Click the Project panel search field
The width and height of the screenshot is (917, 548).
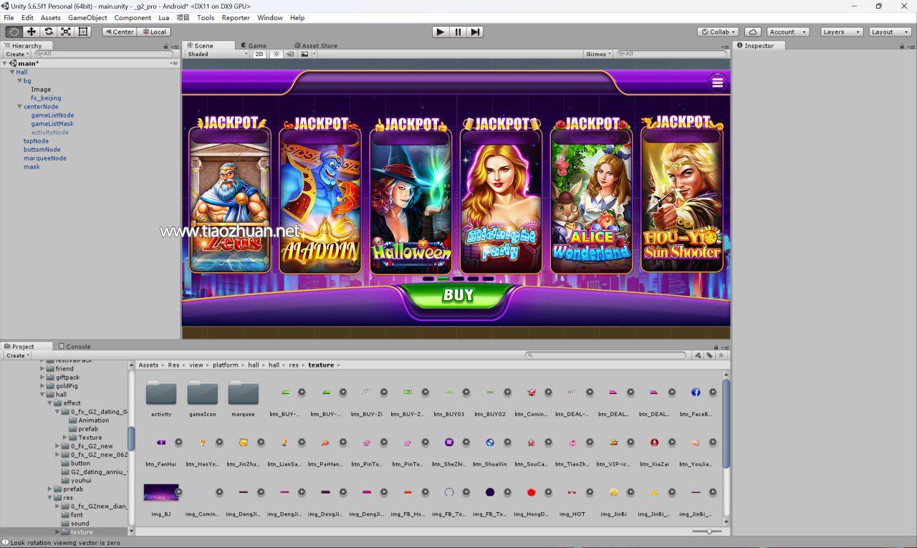click(607, 355)
